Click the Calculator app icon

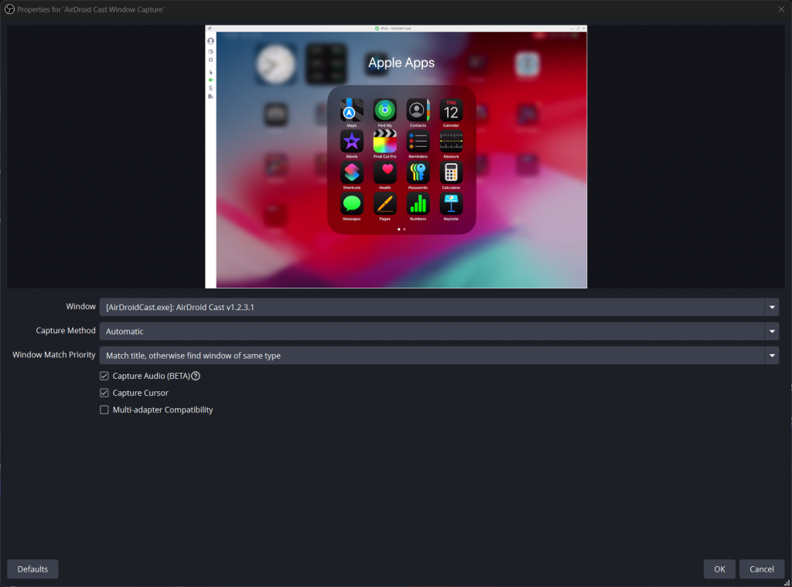click(451, 172)
